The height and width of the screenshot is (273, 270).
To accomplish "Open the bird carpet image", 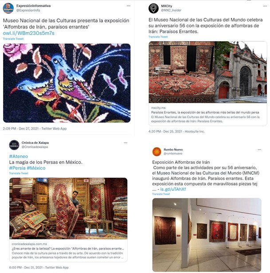I will point(67,83).
